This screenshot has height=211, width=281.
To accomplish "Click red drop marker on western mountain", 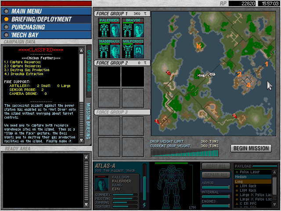I will click(x=168, y=73).
